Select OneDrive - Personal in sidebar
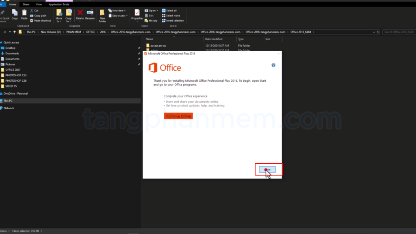The width and height of the screenshot is (416, 234). click(x=15, y=93)
